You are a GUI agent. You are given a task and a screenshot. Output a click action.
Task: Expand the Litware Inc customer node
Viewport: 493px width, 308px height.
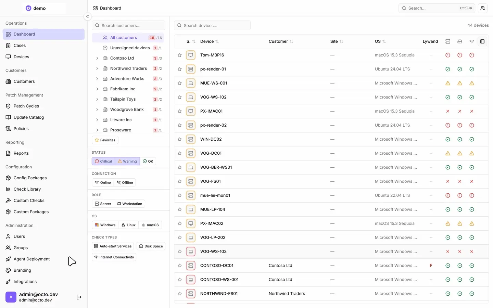97,120
